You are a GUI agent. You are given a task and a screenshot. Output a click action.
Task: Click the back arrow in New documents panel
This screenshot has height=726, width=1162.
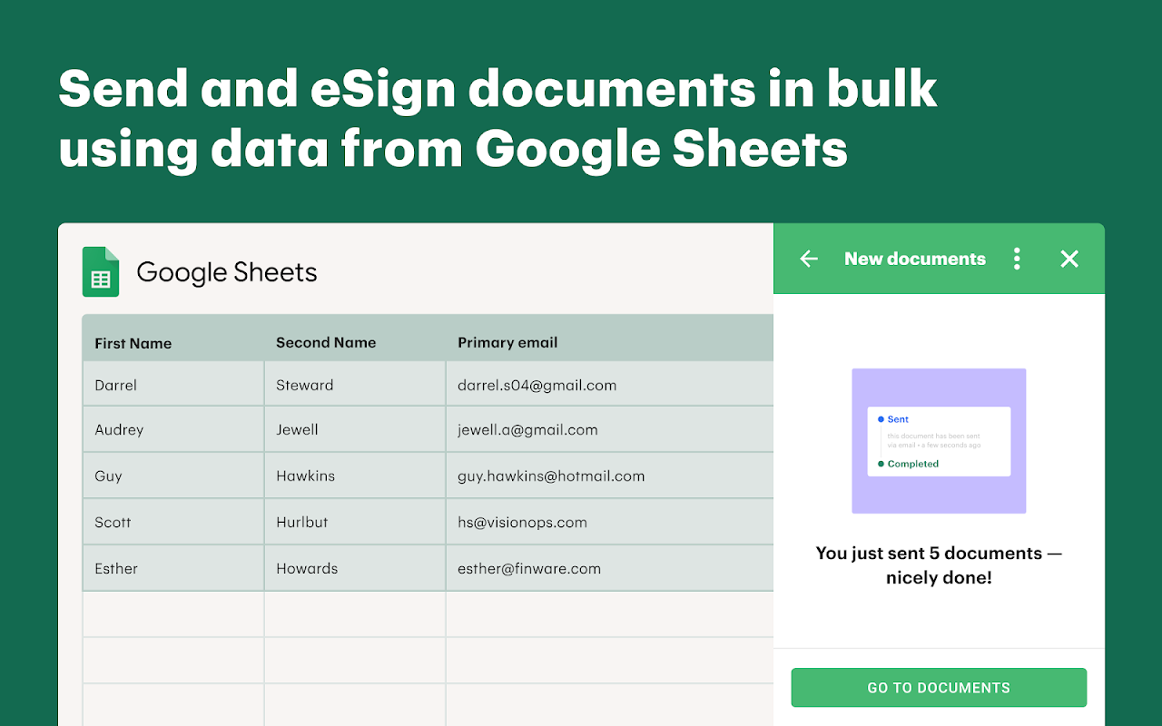click(809, 259)
